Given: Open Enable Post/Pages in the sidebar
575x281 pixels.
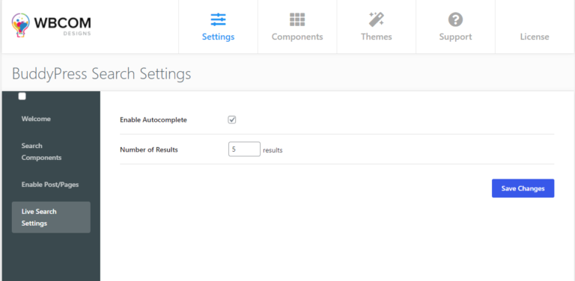Looking at the screenshot, I should (x=50, y=185).
